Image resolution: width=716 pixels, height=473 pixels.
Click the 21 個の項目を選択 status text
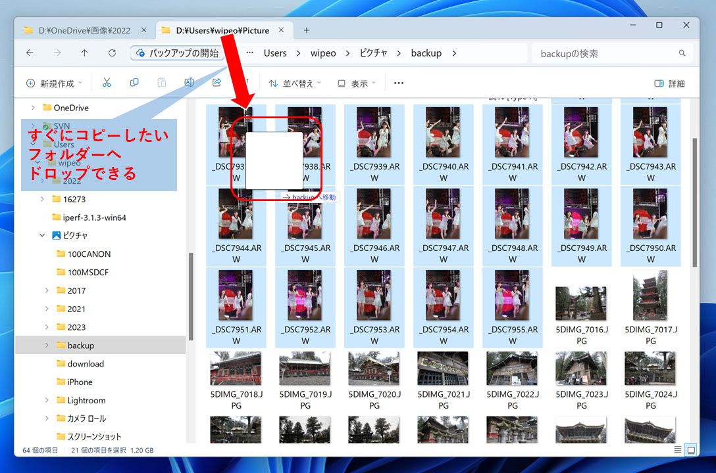tap(99, 450)
